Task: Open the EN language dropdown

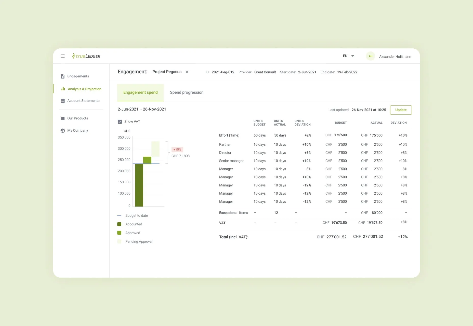Action: pyautogui.click(x=348, y=56)
